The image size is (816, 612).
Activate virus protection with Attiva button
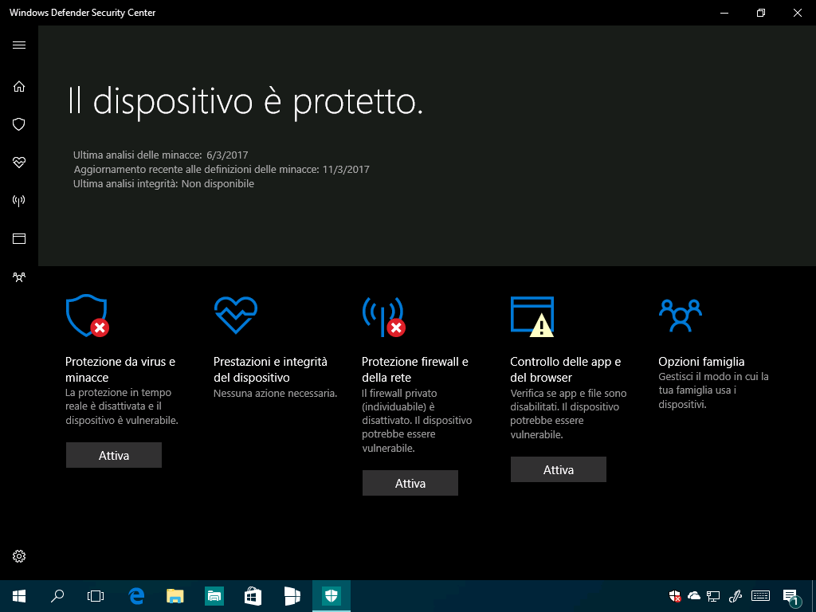tap(113, 455)
